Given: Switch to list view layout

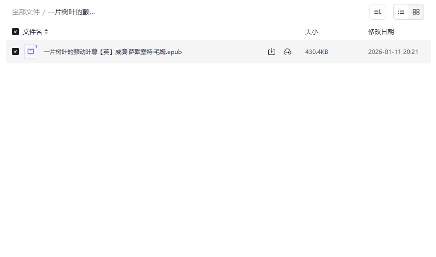Looking at the screenshot, I should (401, 12).
